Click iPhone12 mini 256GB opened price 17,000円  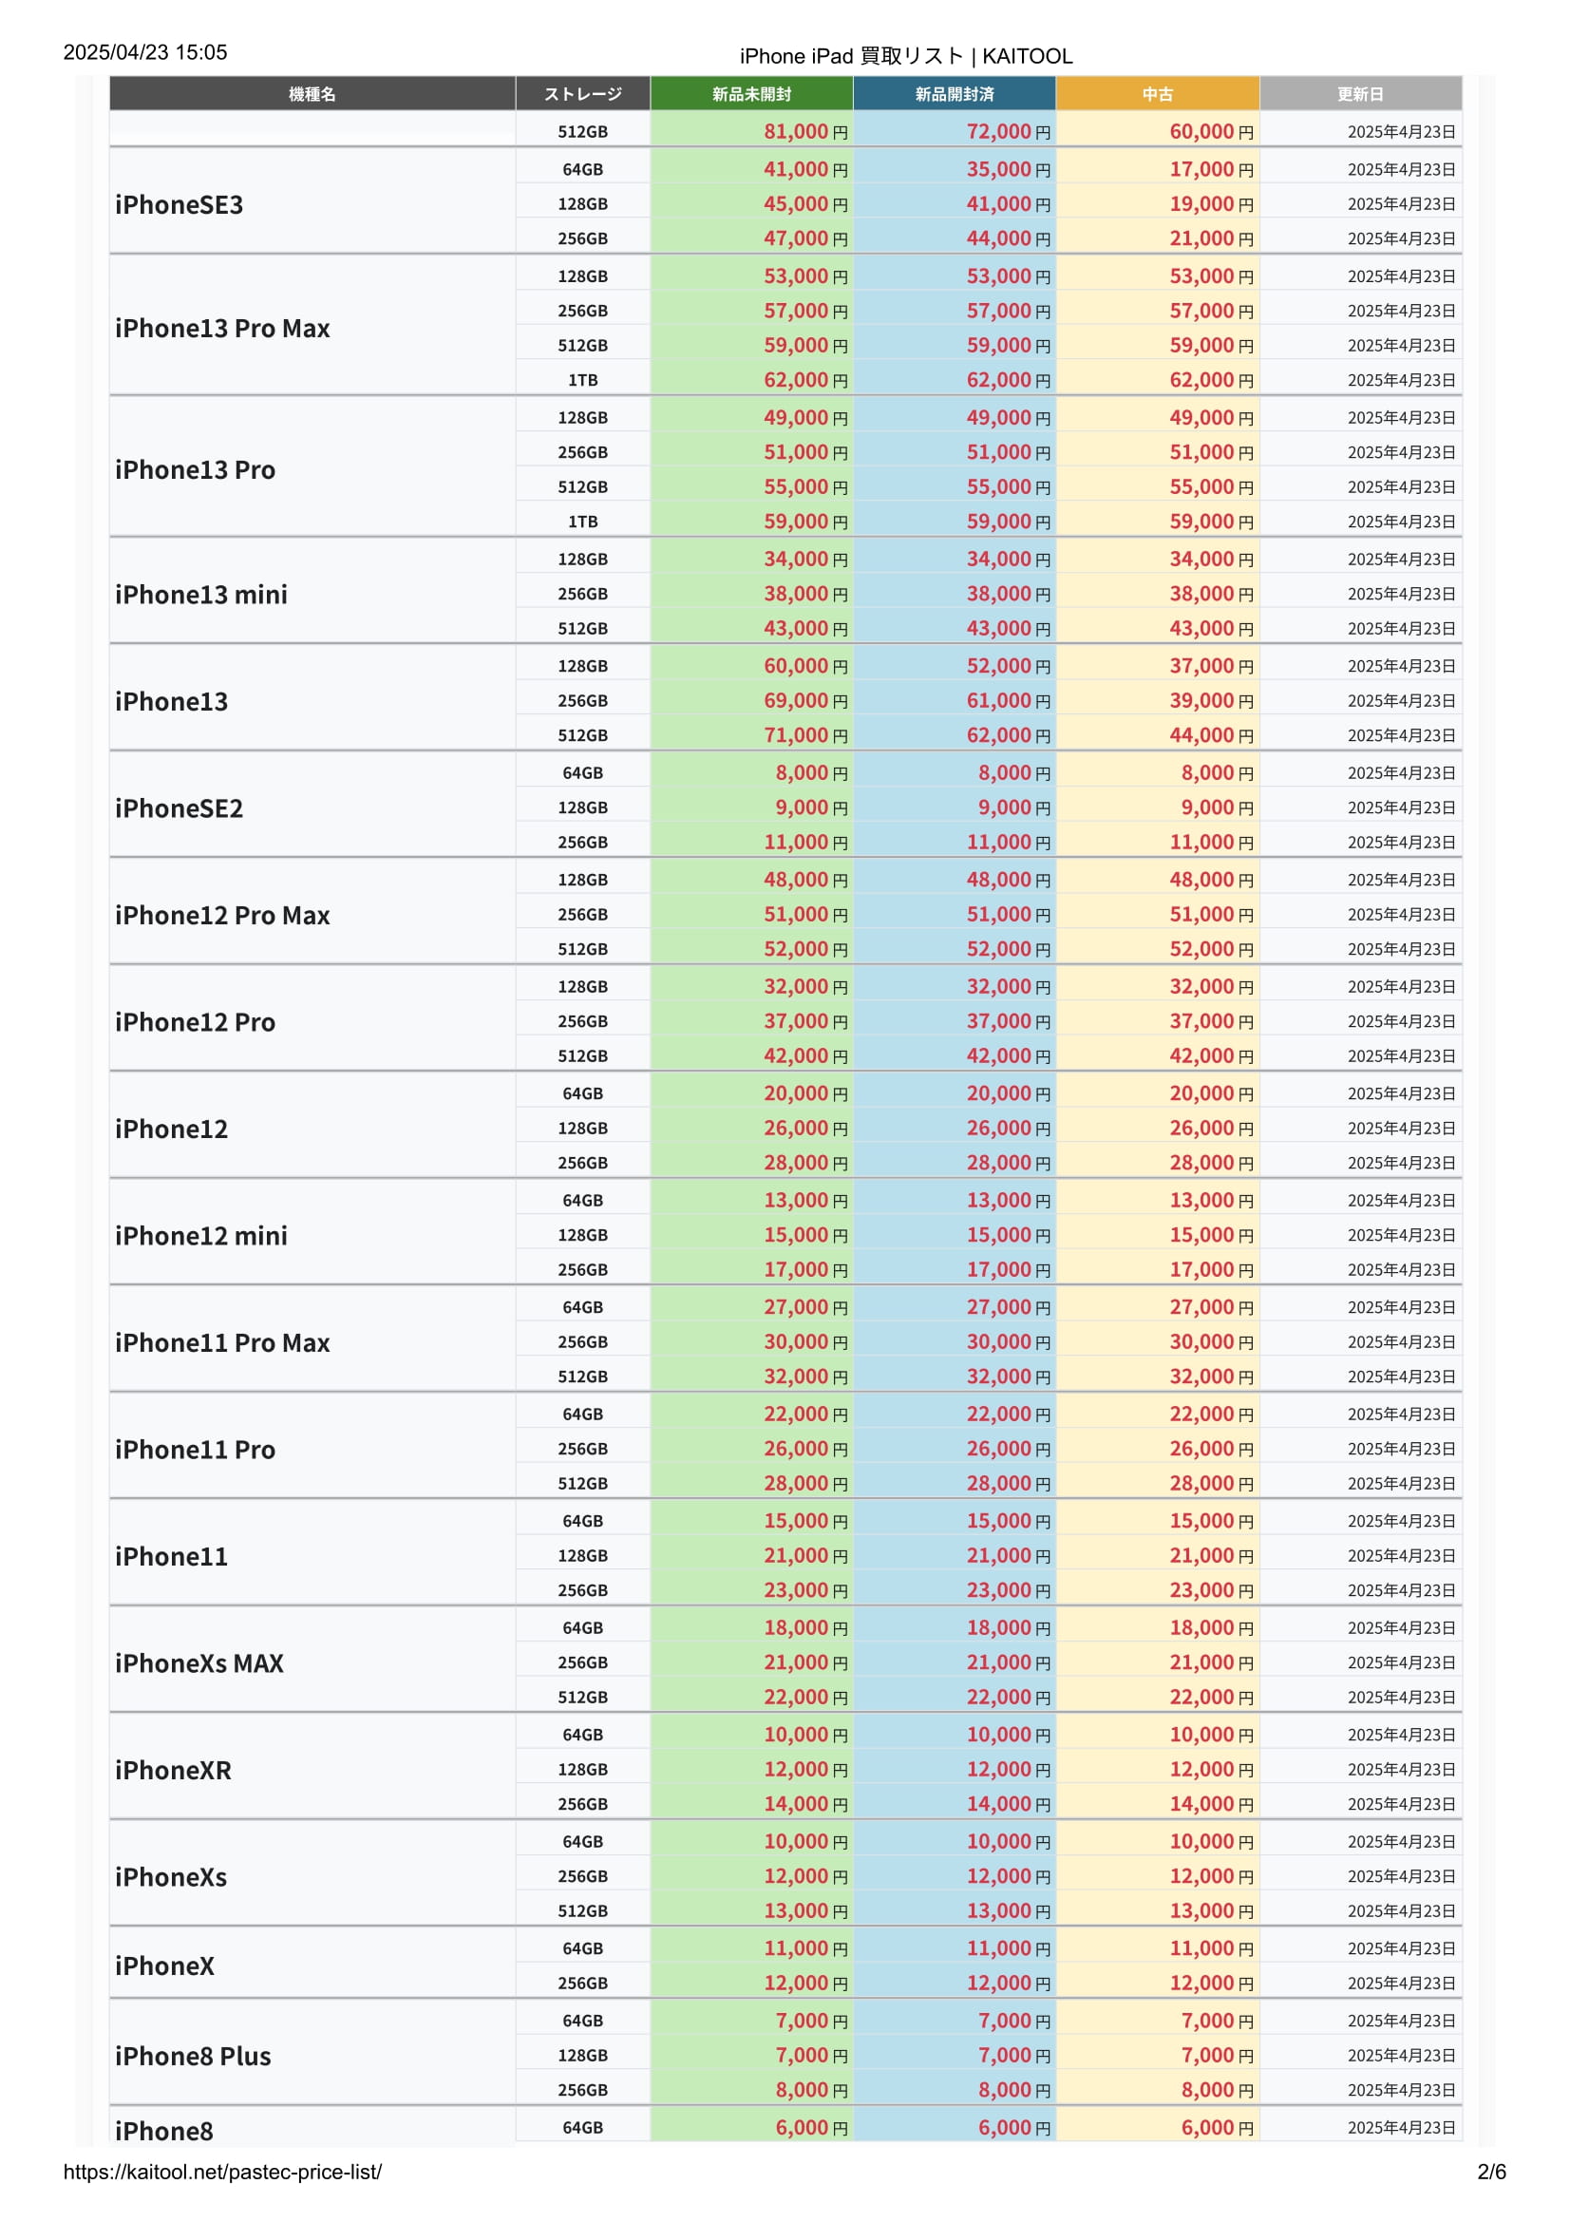1008,1269
